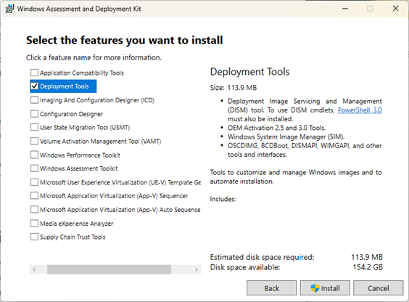Check the Windows Assessment Toolkit checkbox
The height and width of the screenshot is (302, 409).
34,168
